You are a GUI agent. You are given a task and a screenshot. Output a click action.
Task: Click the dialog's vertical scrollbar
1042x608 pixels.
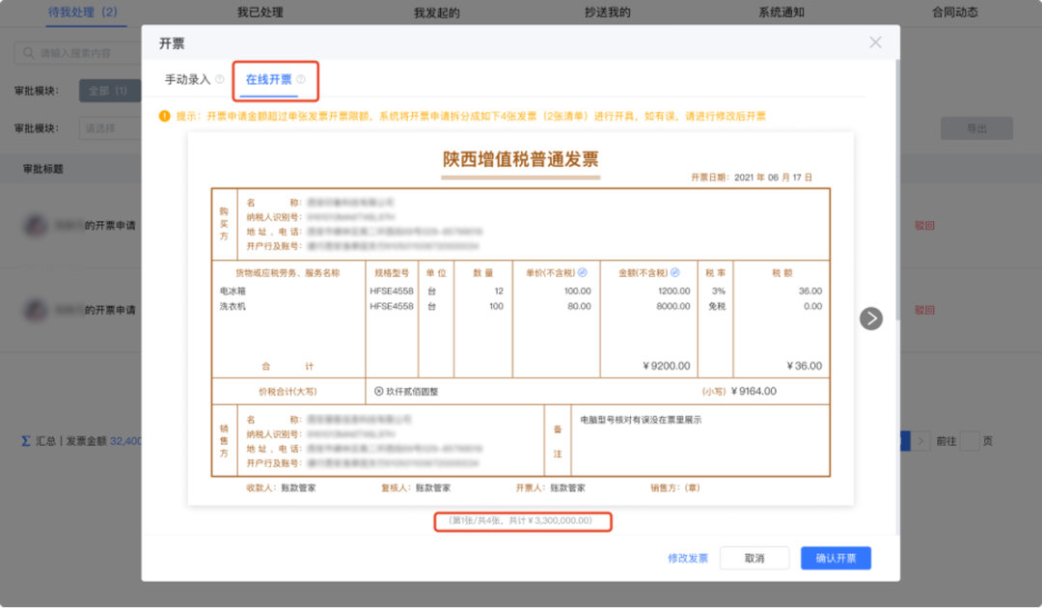tap(898, 290)
